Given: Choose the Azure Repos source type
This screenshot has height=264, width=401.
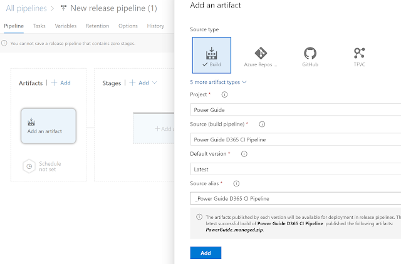Looking at the screenshot, I should click(x=261, y=55).
